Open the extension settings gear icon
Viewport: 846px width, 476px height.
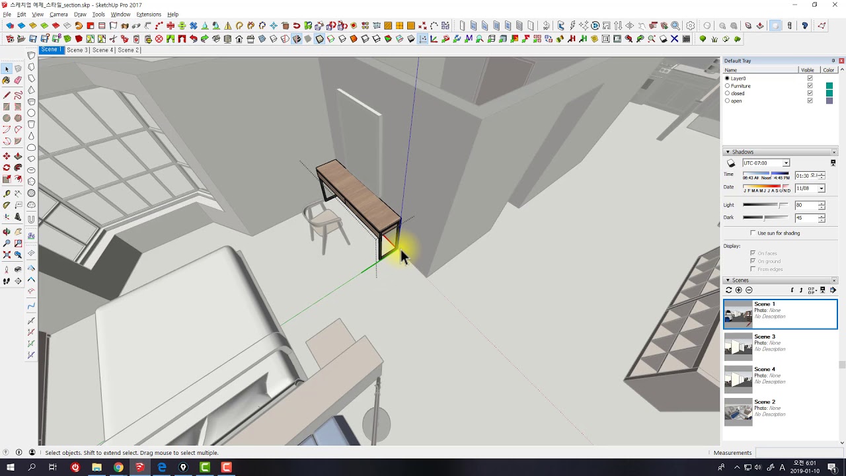point(691,26)
